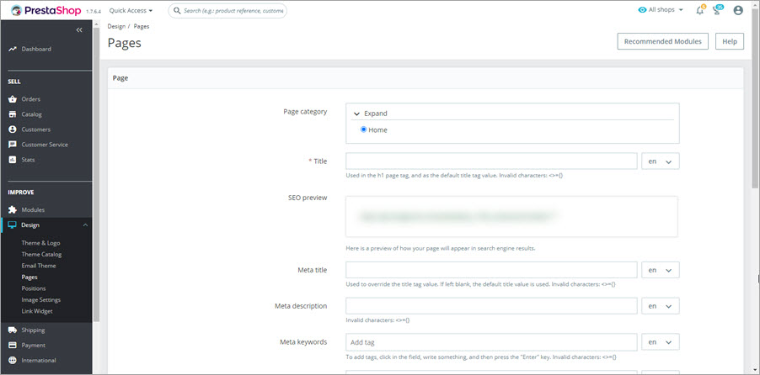Click the Meta title input field
The image size is (760, 375).
coord(491,271)
